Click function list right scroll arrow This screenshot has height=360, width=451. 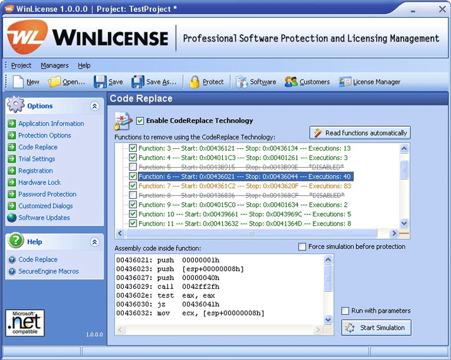(x=394, y=233)
